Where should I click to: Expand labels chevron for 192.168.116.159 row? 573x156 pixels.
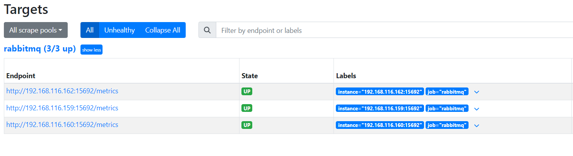tap(477, 109)
